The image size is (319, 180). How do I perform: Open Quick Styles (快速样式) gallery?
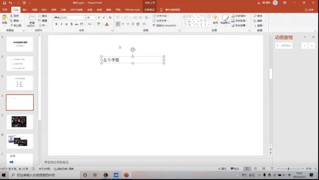pyautogui.click(x=225, y=18)
